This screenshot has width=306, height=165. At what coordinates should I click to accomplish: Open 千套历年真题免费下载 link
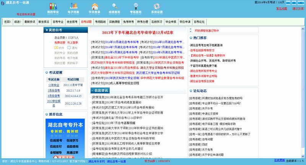coord(203,66)
